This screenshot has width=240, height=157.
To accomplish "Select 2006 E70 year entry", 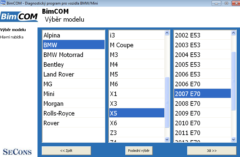I will (202, 84).
